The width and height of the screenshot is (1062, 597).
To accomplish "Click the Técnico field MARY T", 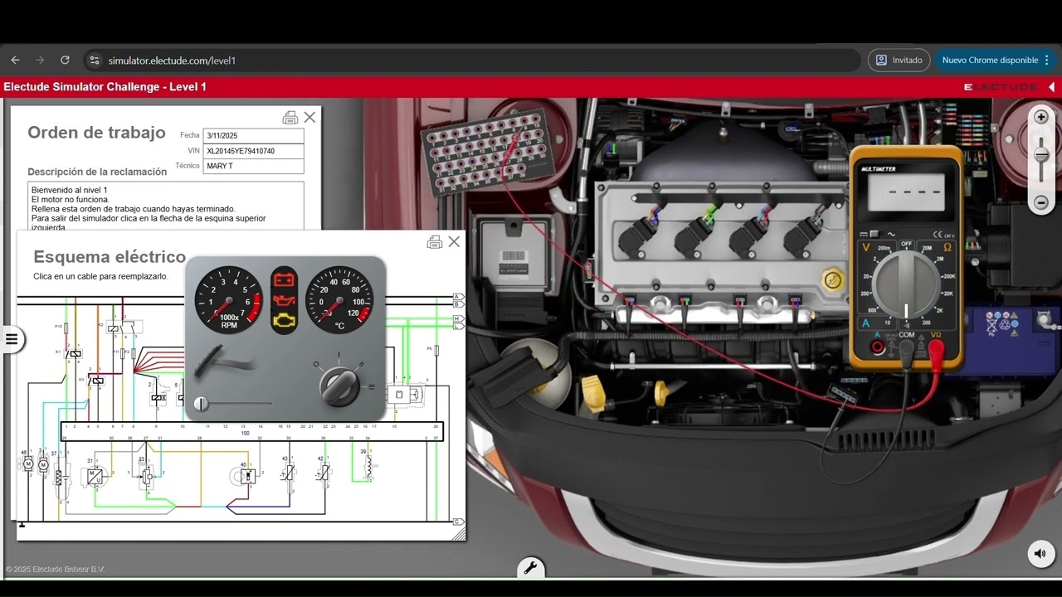I will pos(254,166).
